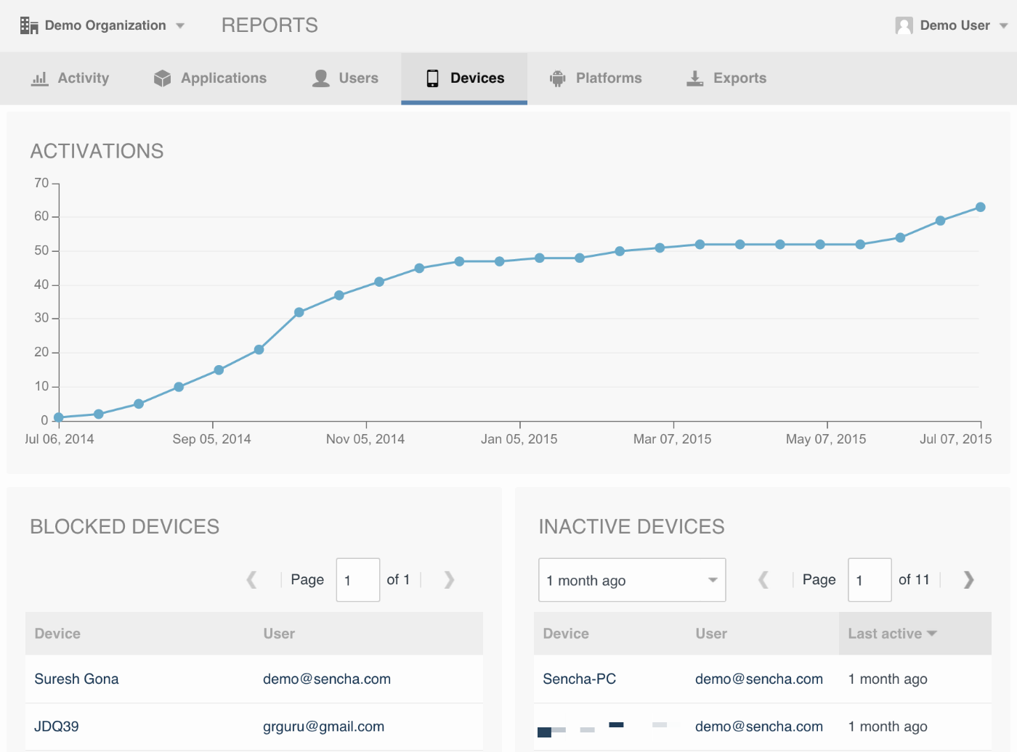1017x752 pixels.
Task: Click the REPORTS title
Action: 270,25
